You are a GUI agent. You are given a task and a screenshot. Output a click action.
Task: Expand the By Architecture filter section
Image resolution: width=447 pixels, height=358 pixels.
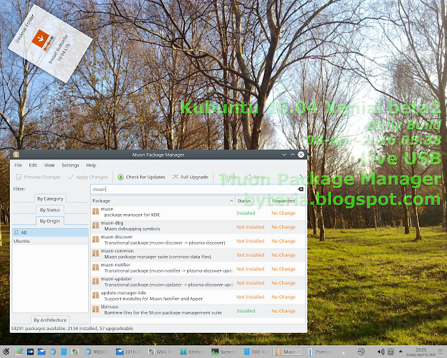coord(50,320)
